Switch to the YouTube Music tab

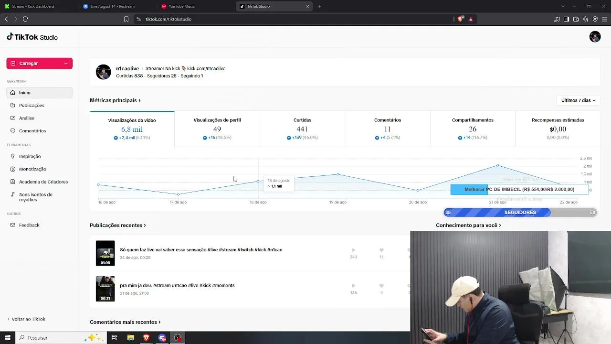click(195, 6)
